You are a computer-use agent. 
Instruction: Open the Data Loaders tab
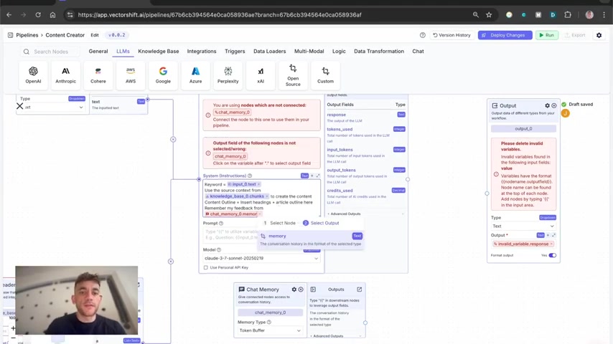click(x=269, y=52)
